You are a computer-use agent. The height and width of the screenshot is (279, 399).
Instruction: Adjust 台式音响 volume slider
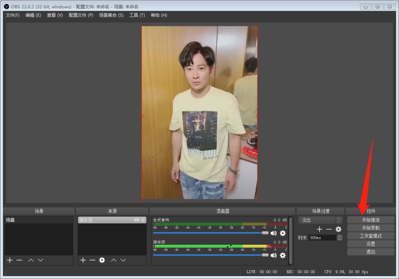(x=211, y=233)
